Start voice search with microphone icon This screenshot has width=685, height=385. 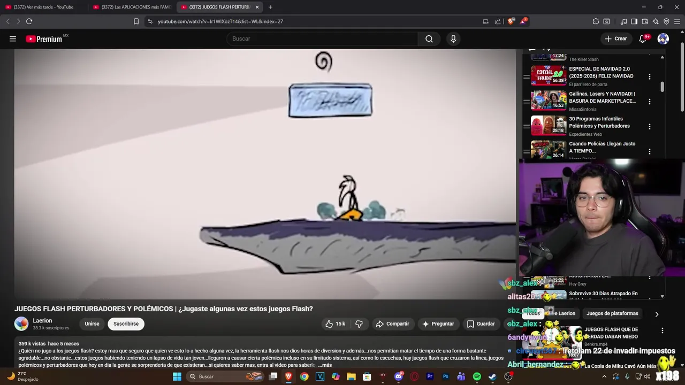(x=453, y=38)
